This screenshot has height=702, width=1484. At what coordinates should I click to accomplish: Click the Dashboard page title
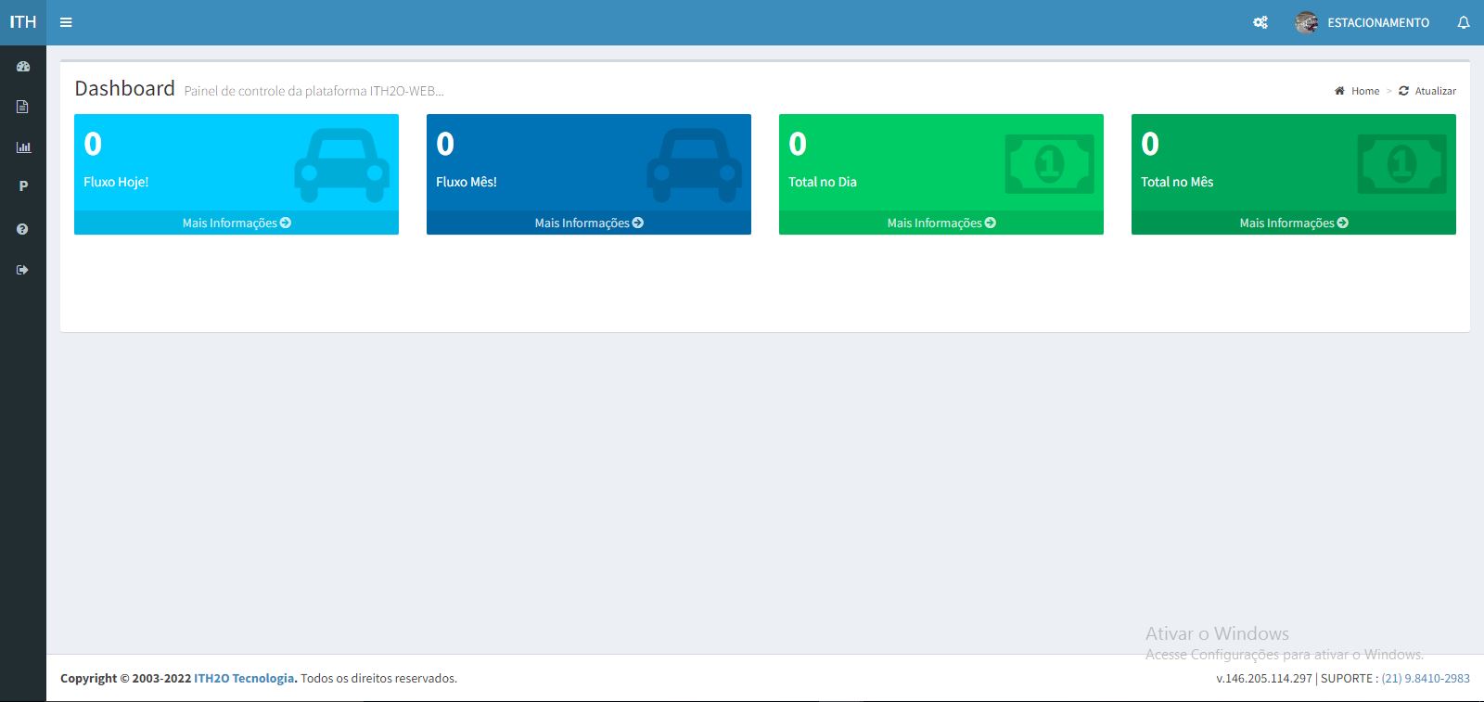[x=124, y=88]
